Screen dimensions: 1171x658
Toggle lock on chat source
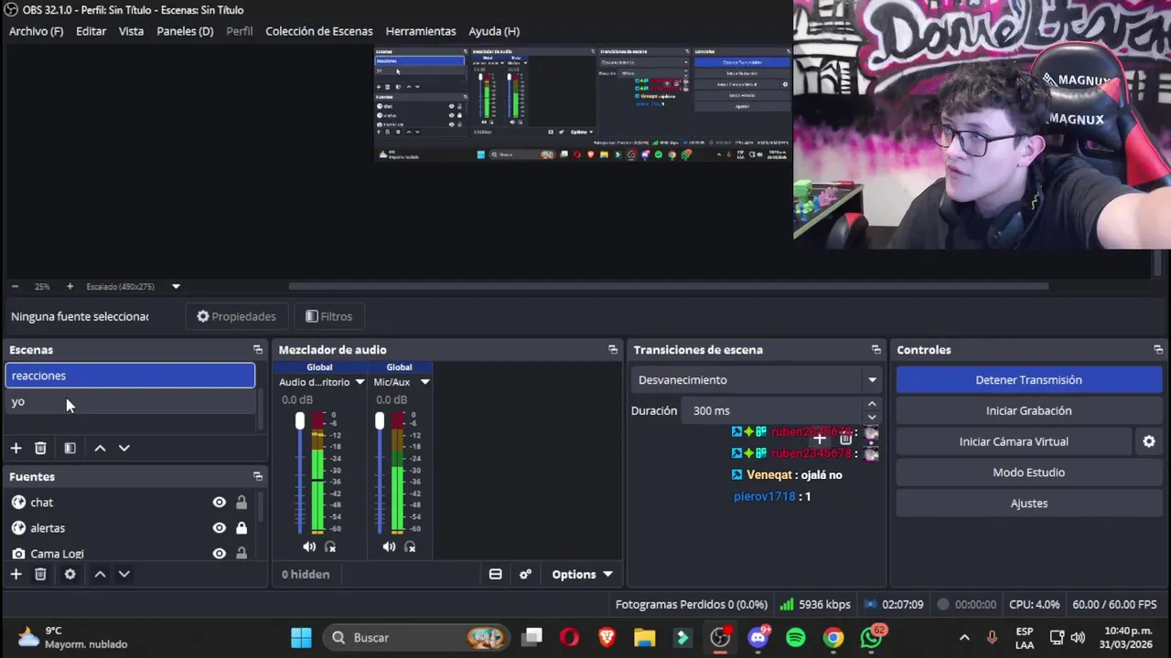pyautogui.click(x=242, y=503)
